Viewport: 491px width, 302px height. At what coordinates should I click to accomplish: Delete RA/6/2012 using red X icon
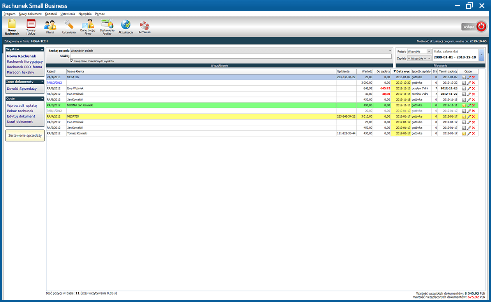pos(473,100)
